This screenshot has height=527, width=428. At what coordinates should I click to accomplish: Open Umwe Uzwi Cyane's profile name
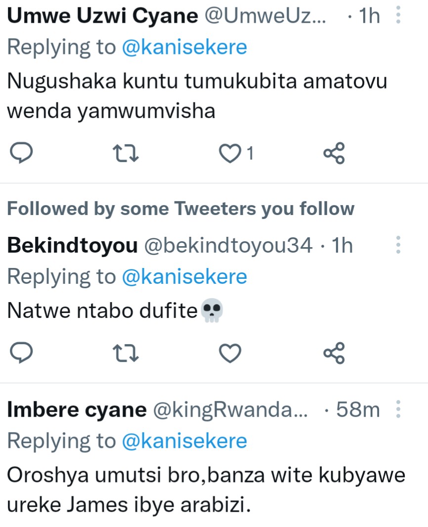(102, 16)
